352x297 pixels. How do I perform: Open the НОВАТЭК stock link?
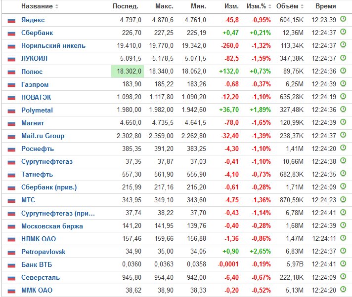point(36,97)
